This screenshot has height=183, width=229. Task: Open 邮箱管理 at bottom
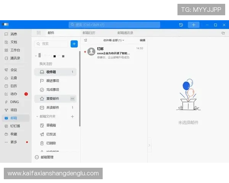pos(44,157)
